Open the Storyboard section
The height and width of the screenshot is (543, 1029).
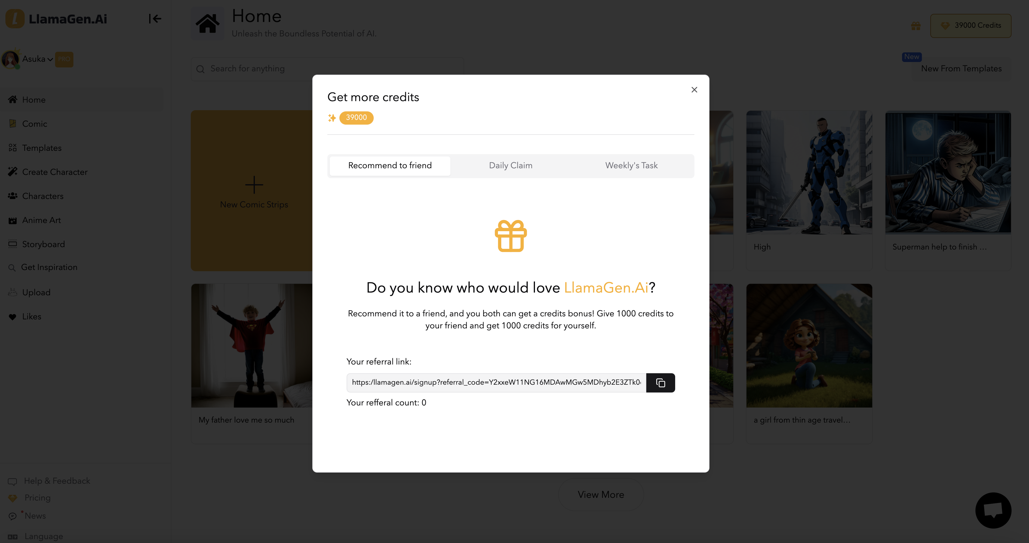tap(43, 244)
